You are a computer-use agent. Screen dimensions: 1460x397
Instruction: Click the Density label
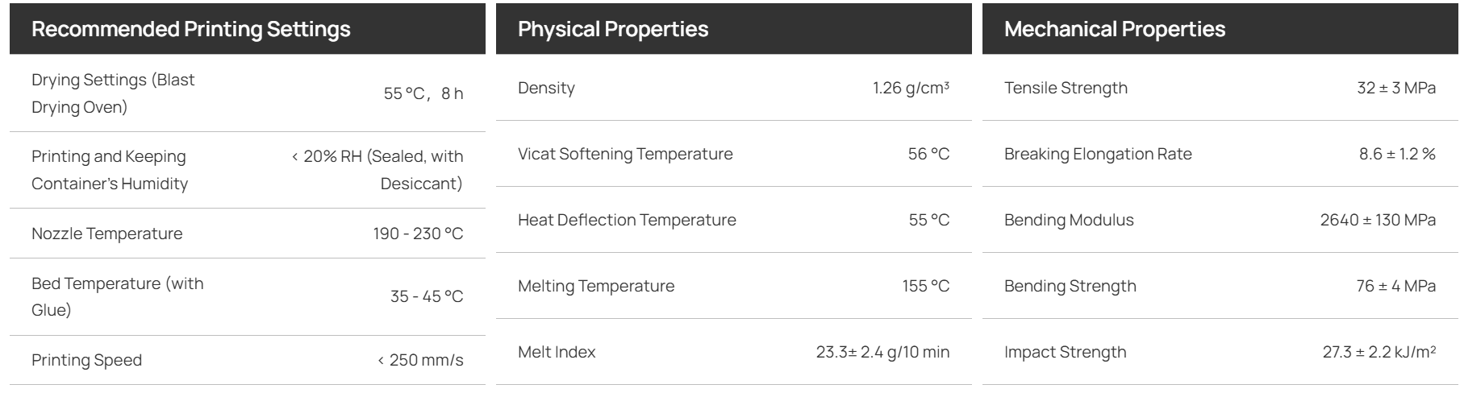click(546, 88)
